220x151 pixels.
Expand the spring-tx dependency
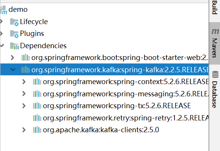point(24,106)
